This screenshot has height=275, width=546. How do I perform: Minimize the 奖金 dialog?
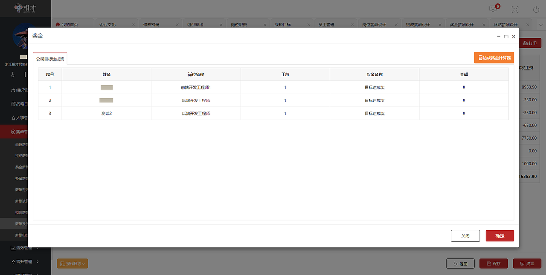click(499, 37)
